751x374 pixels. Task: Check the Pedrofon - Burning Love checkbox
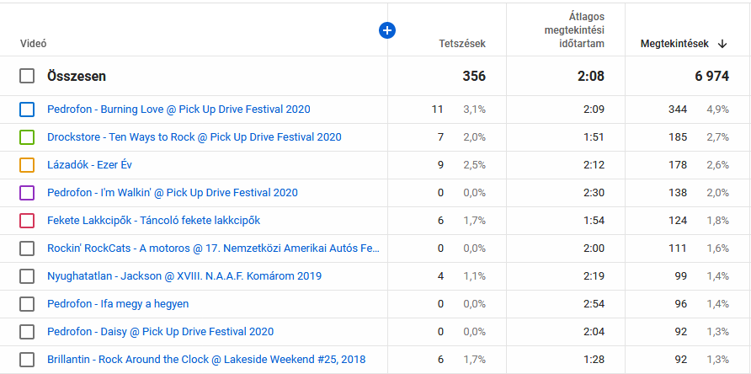pyautogui.click(x=27, y=110)
